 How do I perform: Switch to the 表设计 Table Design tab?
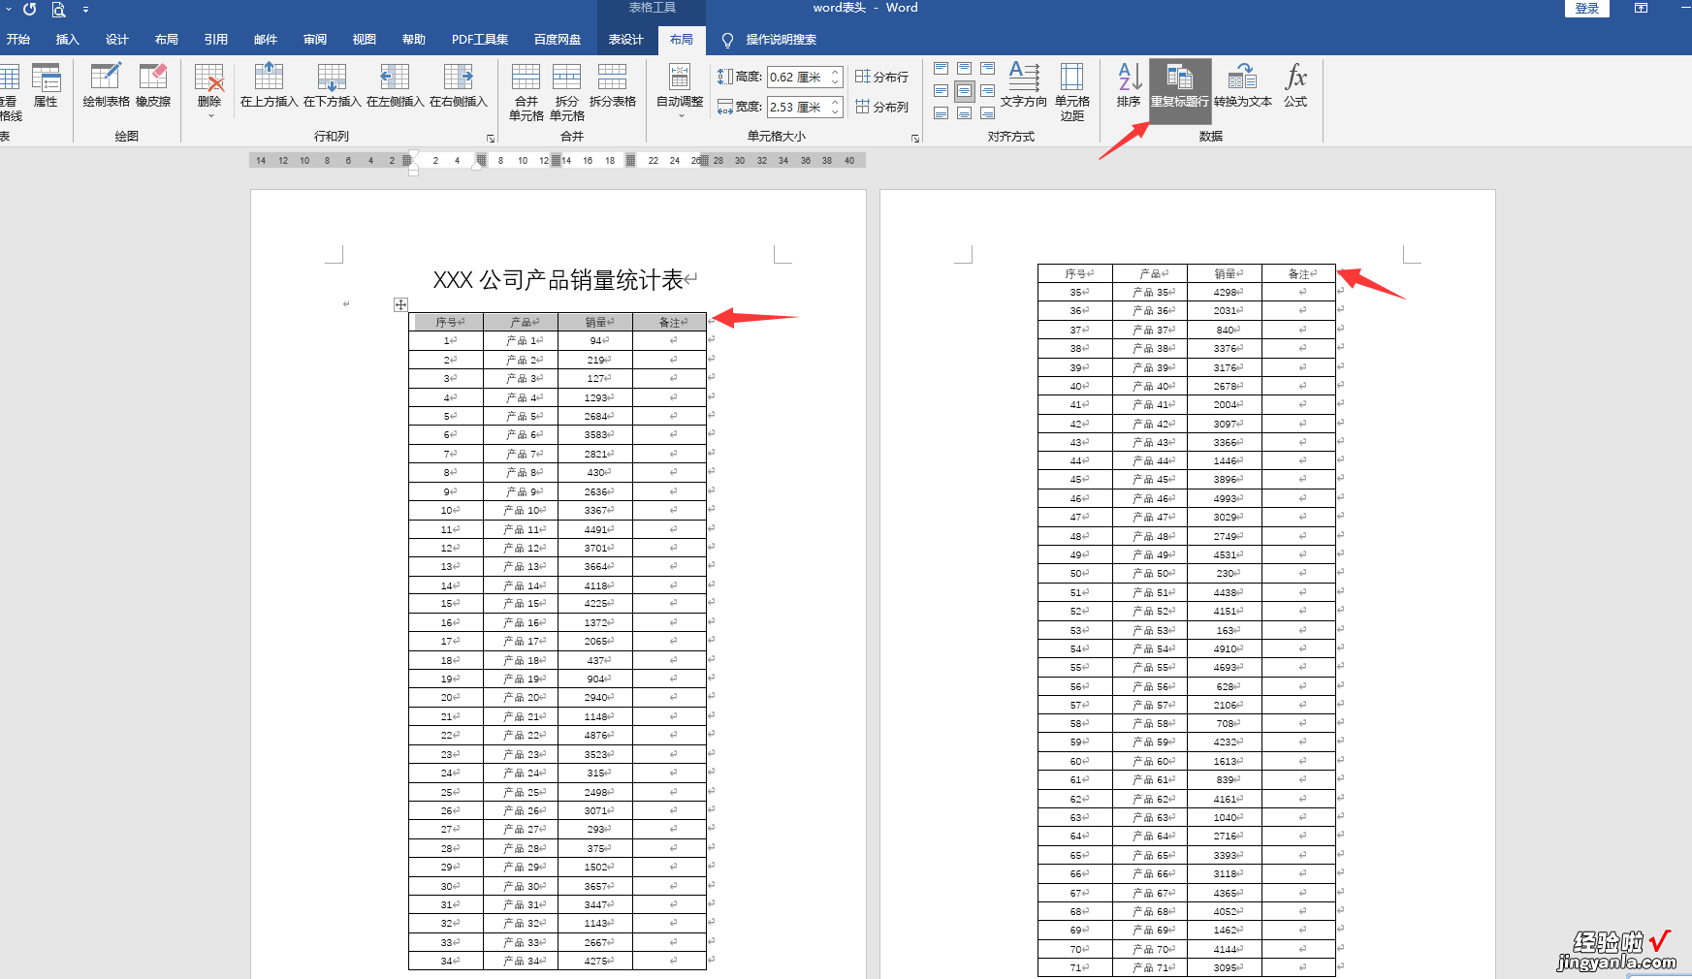click(x=625, y=40)
